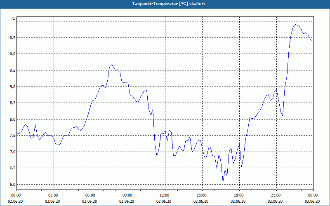Click the 03.06.20 date label

pyautogui.click(x=312, y=201)
